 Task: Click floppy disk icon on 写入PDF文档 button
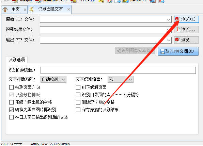(x=162, y=51)
